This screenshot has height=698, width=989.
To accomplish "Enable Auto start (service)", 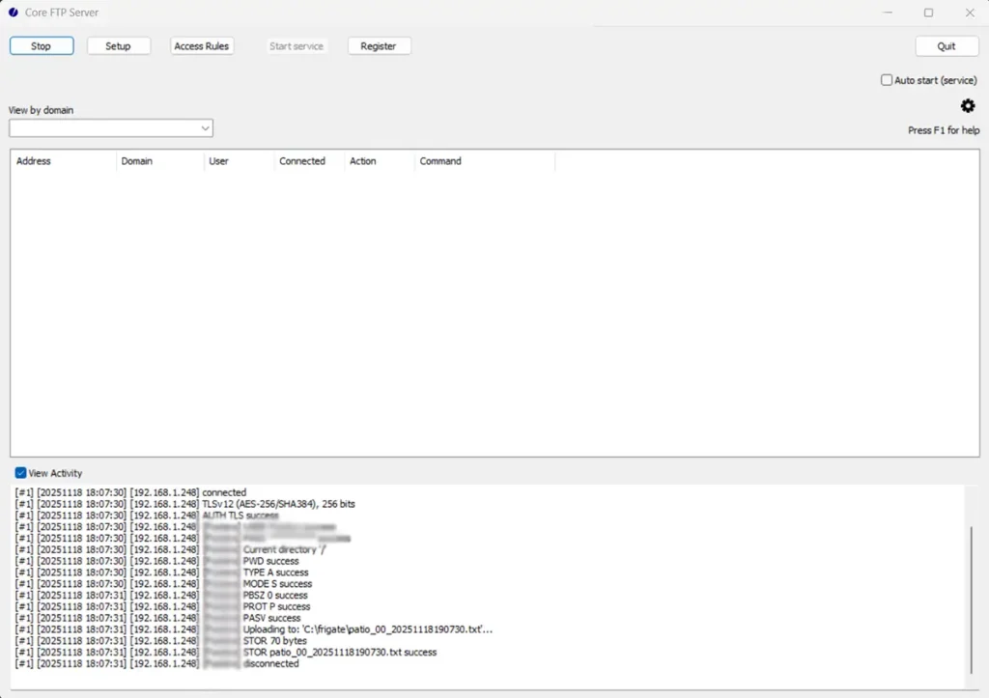I will (x=886, y=80).
